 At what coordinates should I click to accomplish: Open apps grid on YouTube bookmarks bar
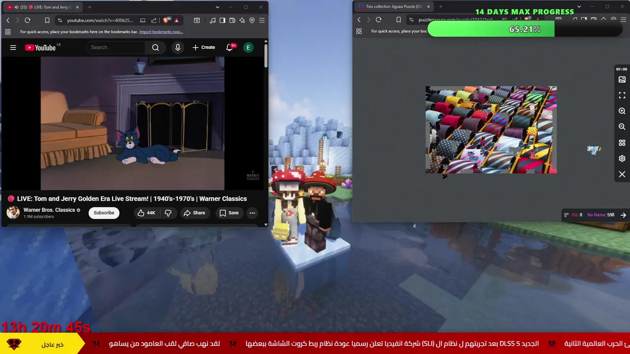[8, 31]
